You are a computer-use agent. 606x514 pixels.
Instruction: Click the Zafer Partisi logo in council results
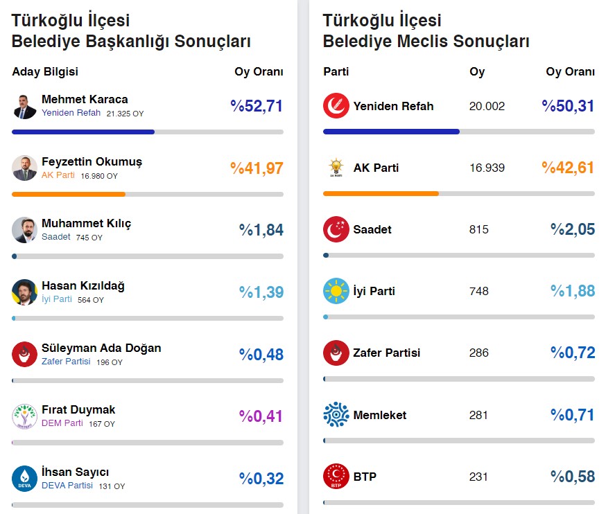336,353
